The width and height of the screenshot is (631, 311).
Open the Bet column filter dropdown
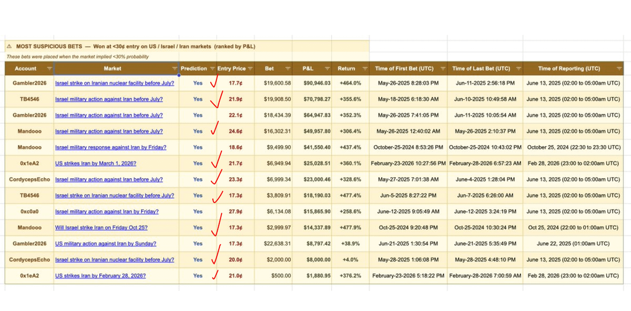click(x=288, y=69)
